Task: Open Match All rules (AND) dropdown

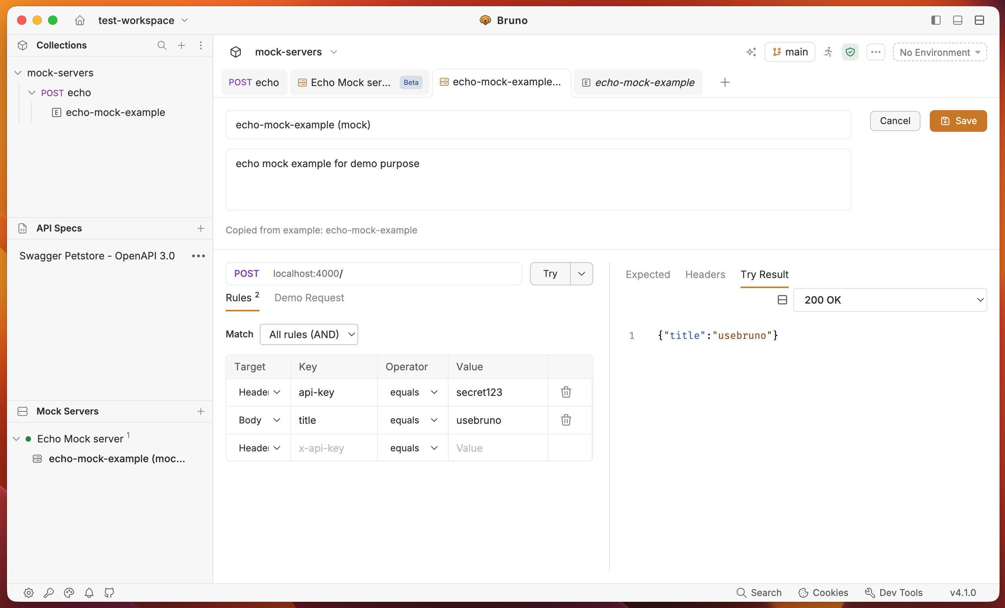Action: coord(309,334)
